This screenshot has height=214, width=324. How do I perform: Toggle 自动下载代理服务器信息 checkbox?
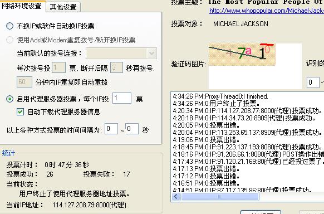pos(20,112)
